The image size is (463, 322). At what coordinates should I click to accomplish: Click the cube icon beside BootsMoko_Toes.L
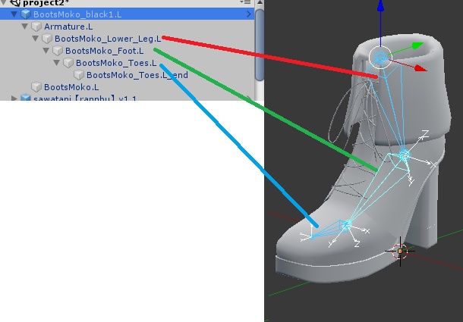[x=68, y=63]
